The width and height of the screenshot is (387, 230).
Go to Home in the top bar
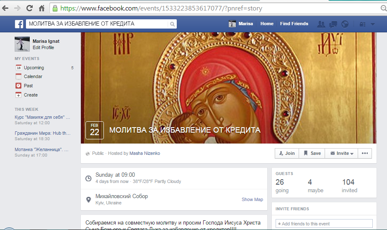[267, 24]
